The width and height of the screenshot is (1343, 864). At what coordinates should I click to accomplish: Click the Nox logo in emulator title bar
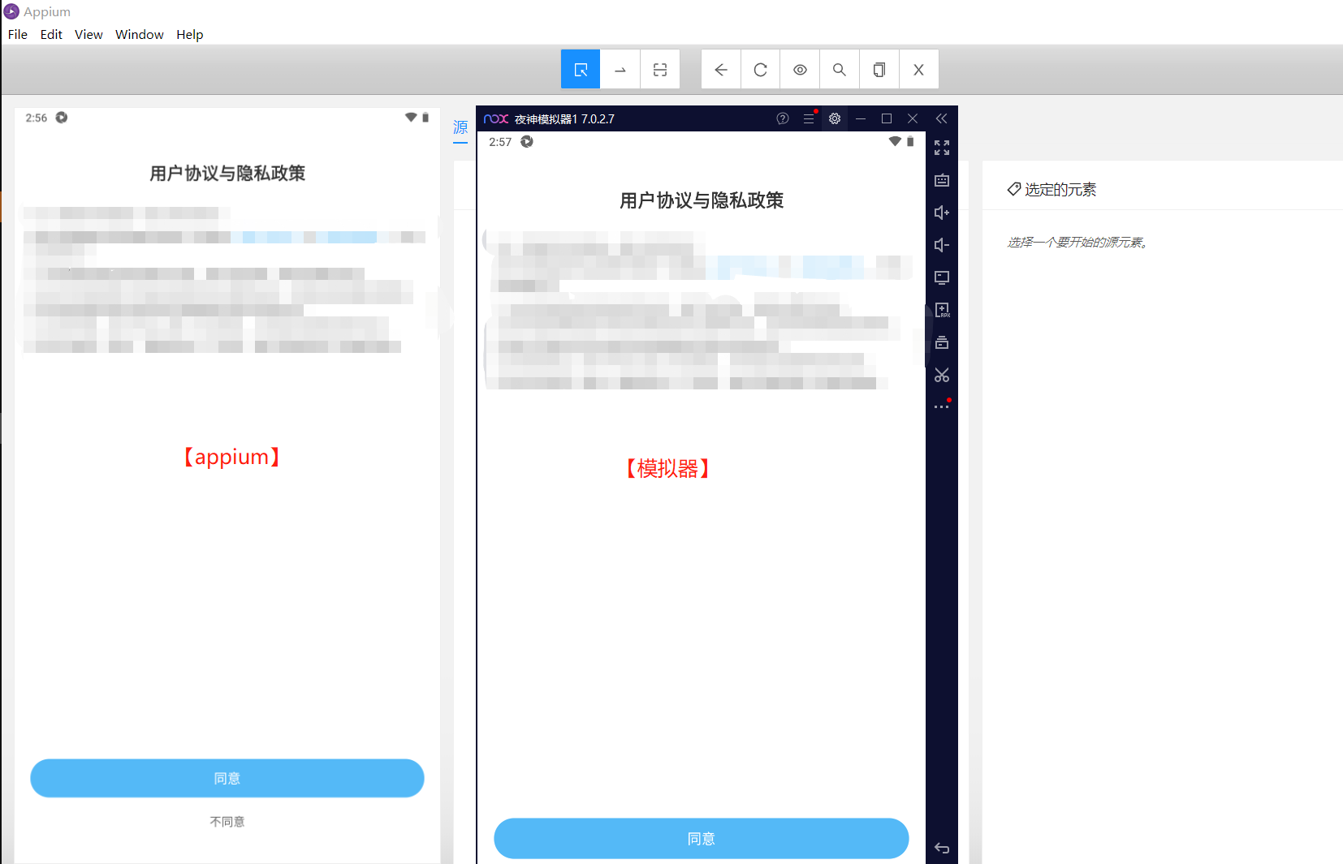[496, 118]
